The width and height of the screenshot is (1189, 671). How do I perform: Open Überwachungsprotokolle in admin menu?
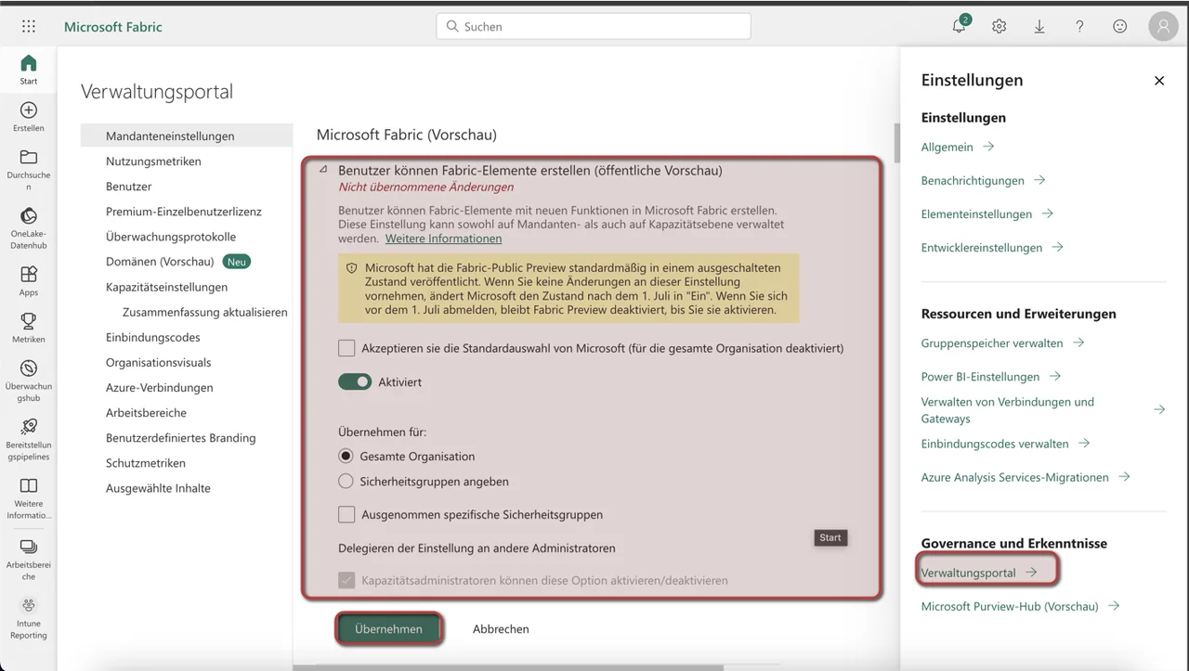pyautogui.click(x=171, y=237)
